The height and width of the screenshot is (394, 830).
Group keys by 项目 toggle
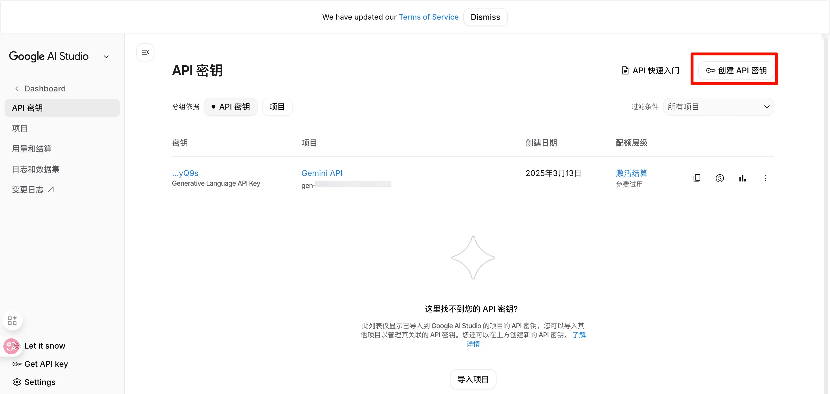[277, 107]
